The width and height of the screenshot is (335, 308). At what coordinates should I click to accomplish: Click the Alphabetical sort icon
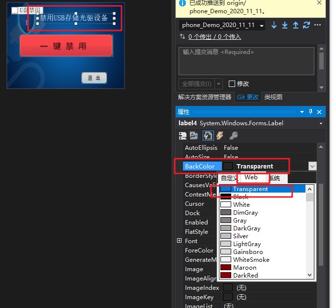pos(194,136)
